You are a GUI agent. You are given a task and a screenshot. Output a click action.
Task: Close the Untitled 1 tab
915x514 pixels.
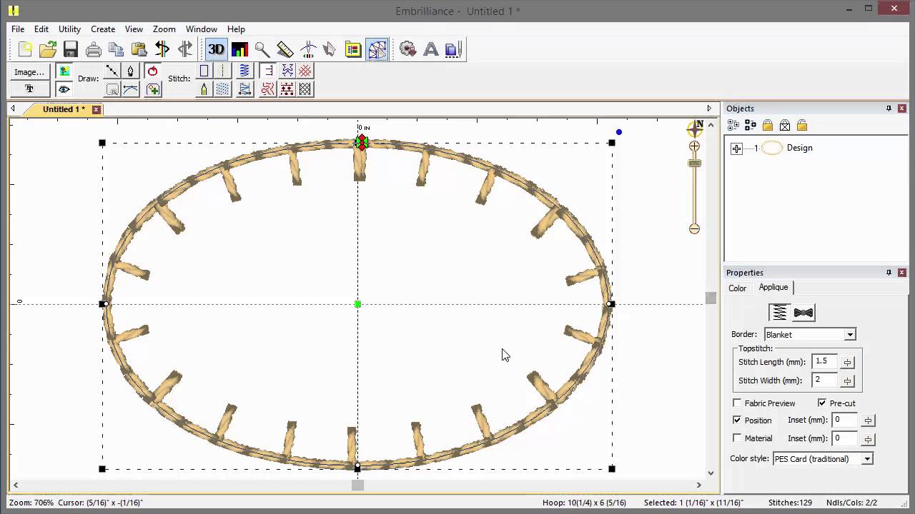tap(96, 109)
